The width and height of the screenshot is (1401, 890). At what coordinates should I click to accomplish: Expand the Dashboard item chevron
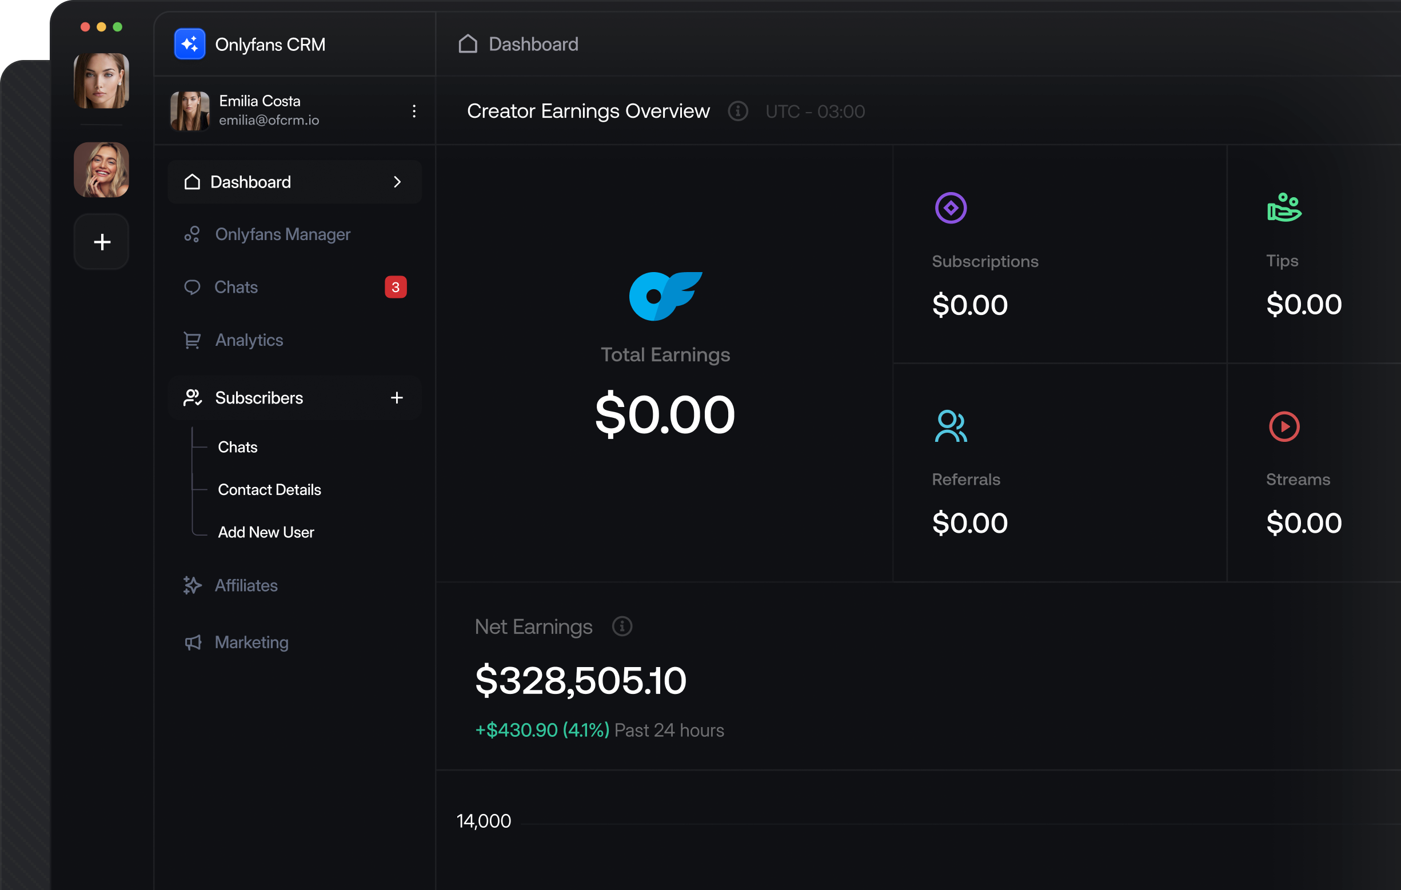pos(397,182)
